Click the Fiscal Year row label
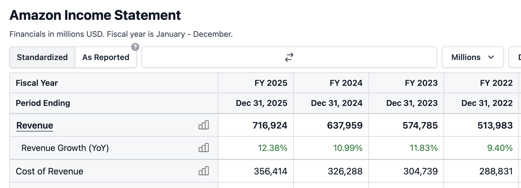The height and width of the screenshot is (188, 521). click(37, 83)
